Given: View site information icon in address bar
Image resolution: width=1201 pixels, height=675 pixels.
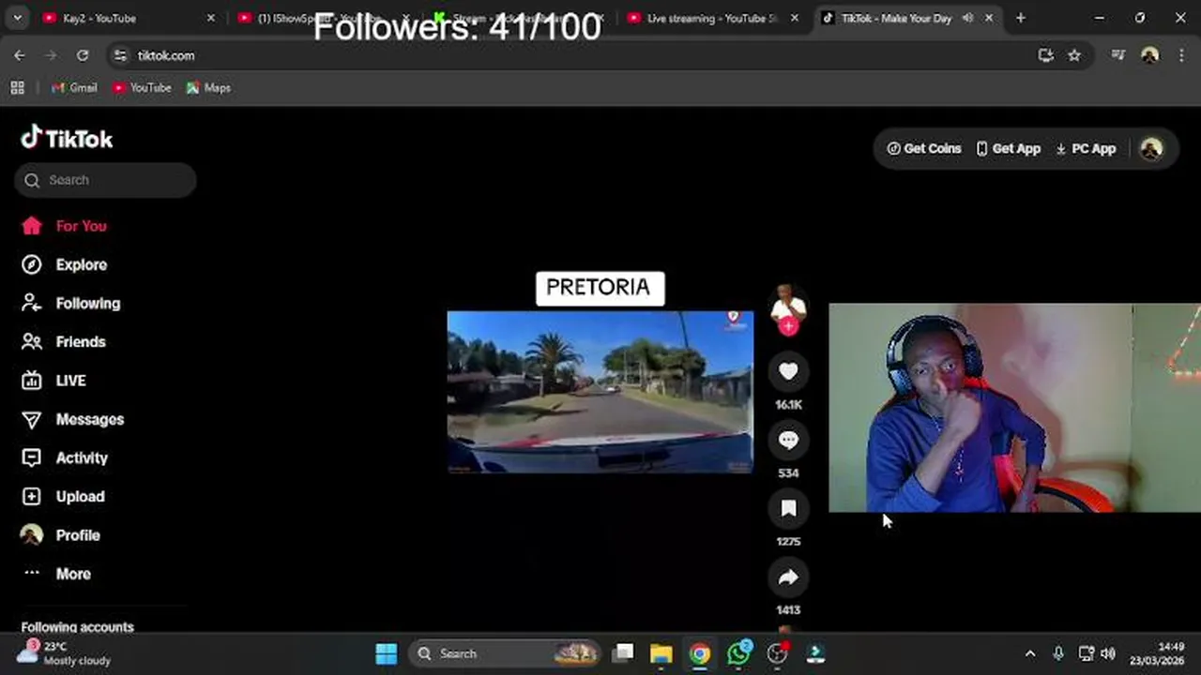Looking at the screenshot, I should [120, 55].
